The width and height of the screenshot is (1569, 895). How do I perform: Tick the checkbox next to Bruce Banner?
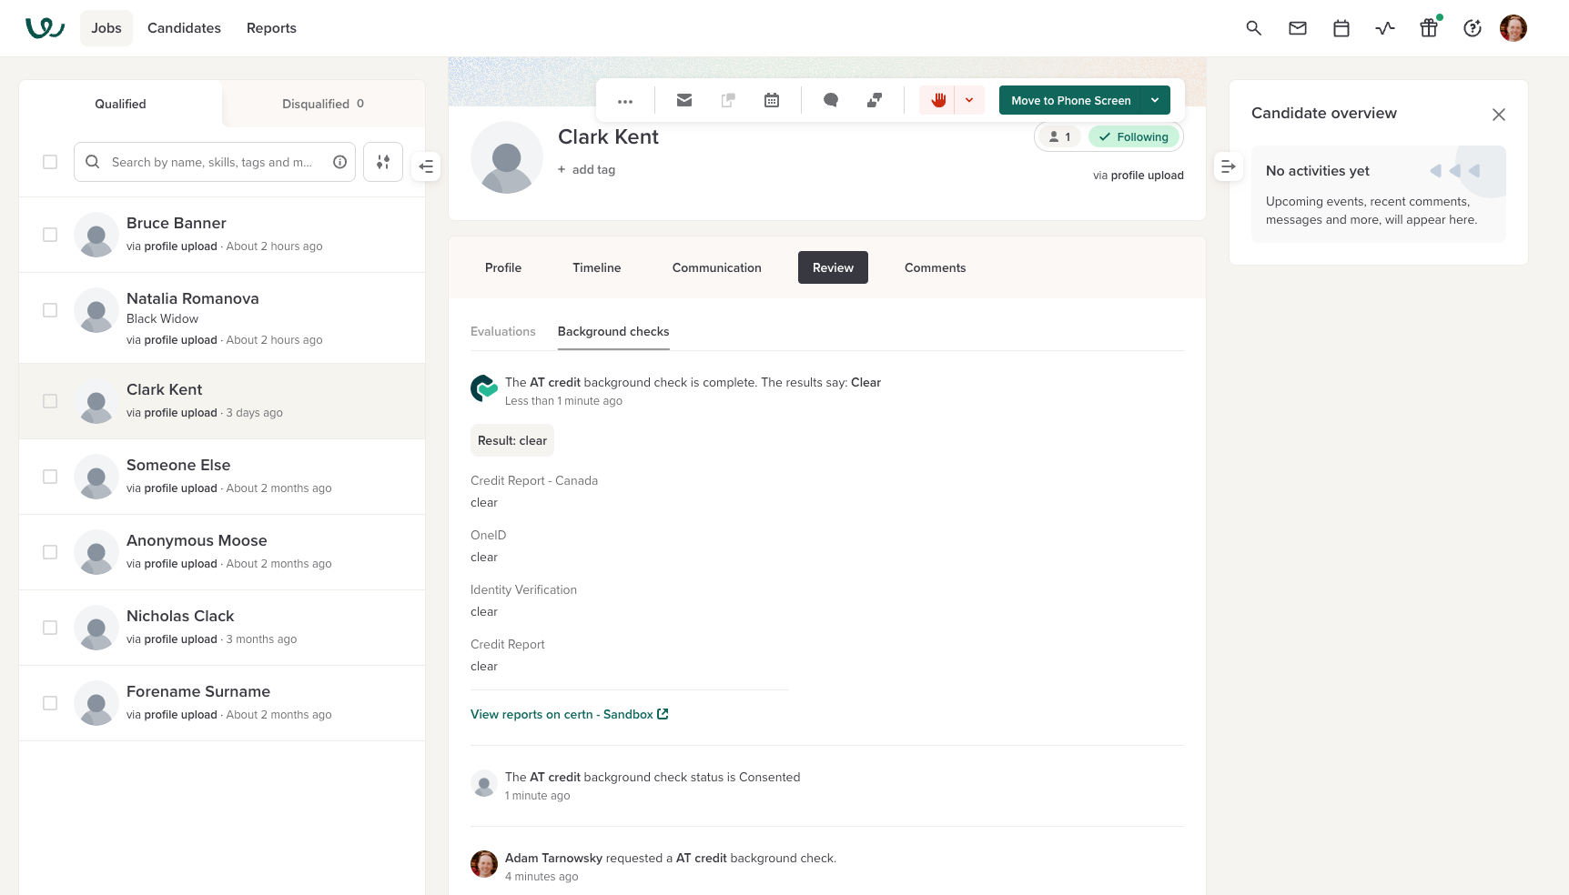[x=50, y=235]
